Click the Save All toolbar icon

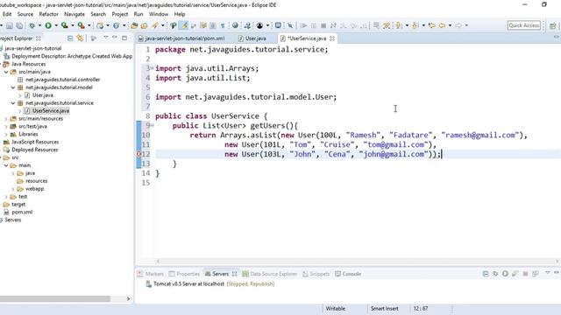point(19,25)
